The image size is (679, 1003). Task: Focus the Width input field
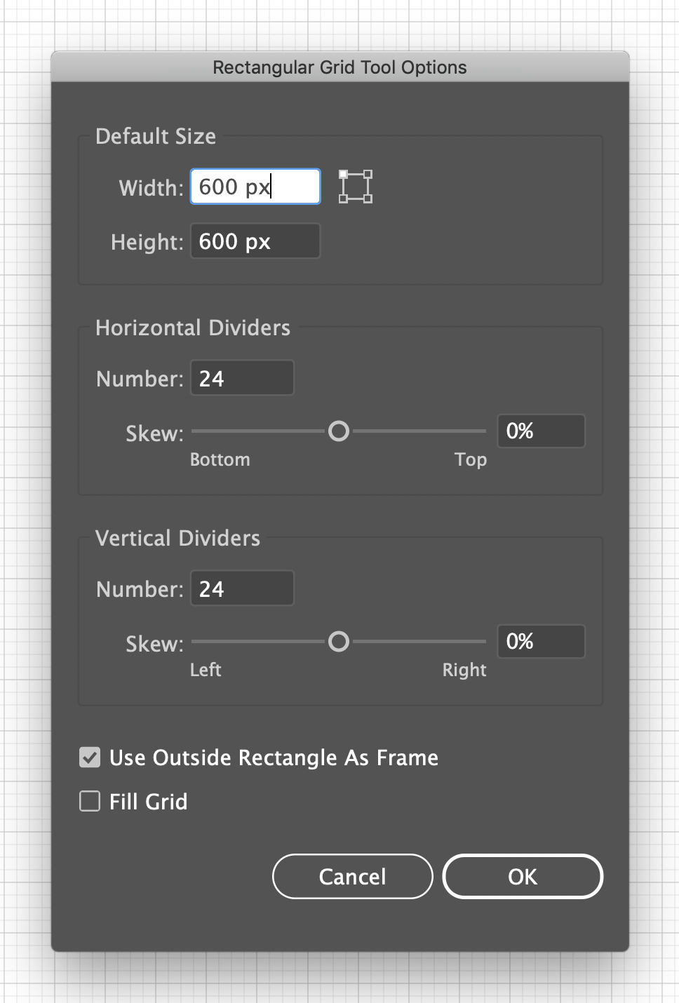(x=255, y=187)
